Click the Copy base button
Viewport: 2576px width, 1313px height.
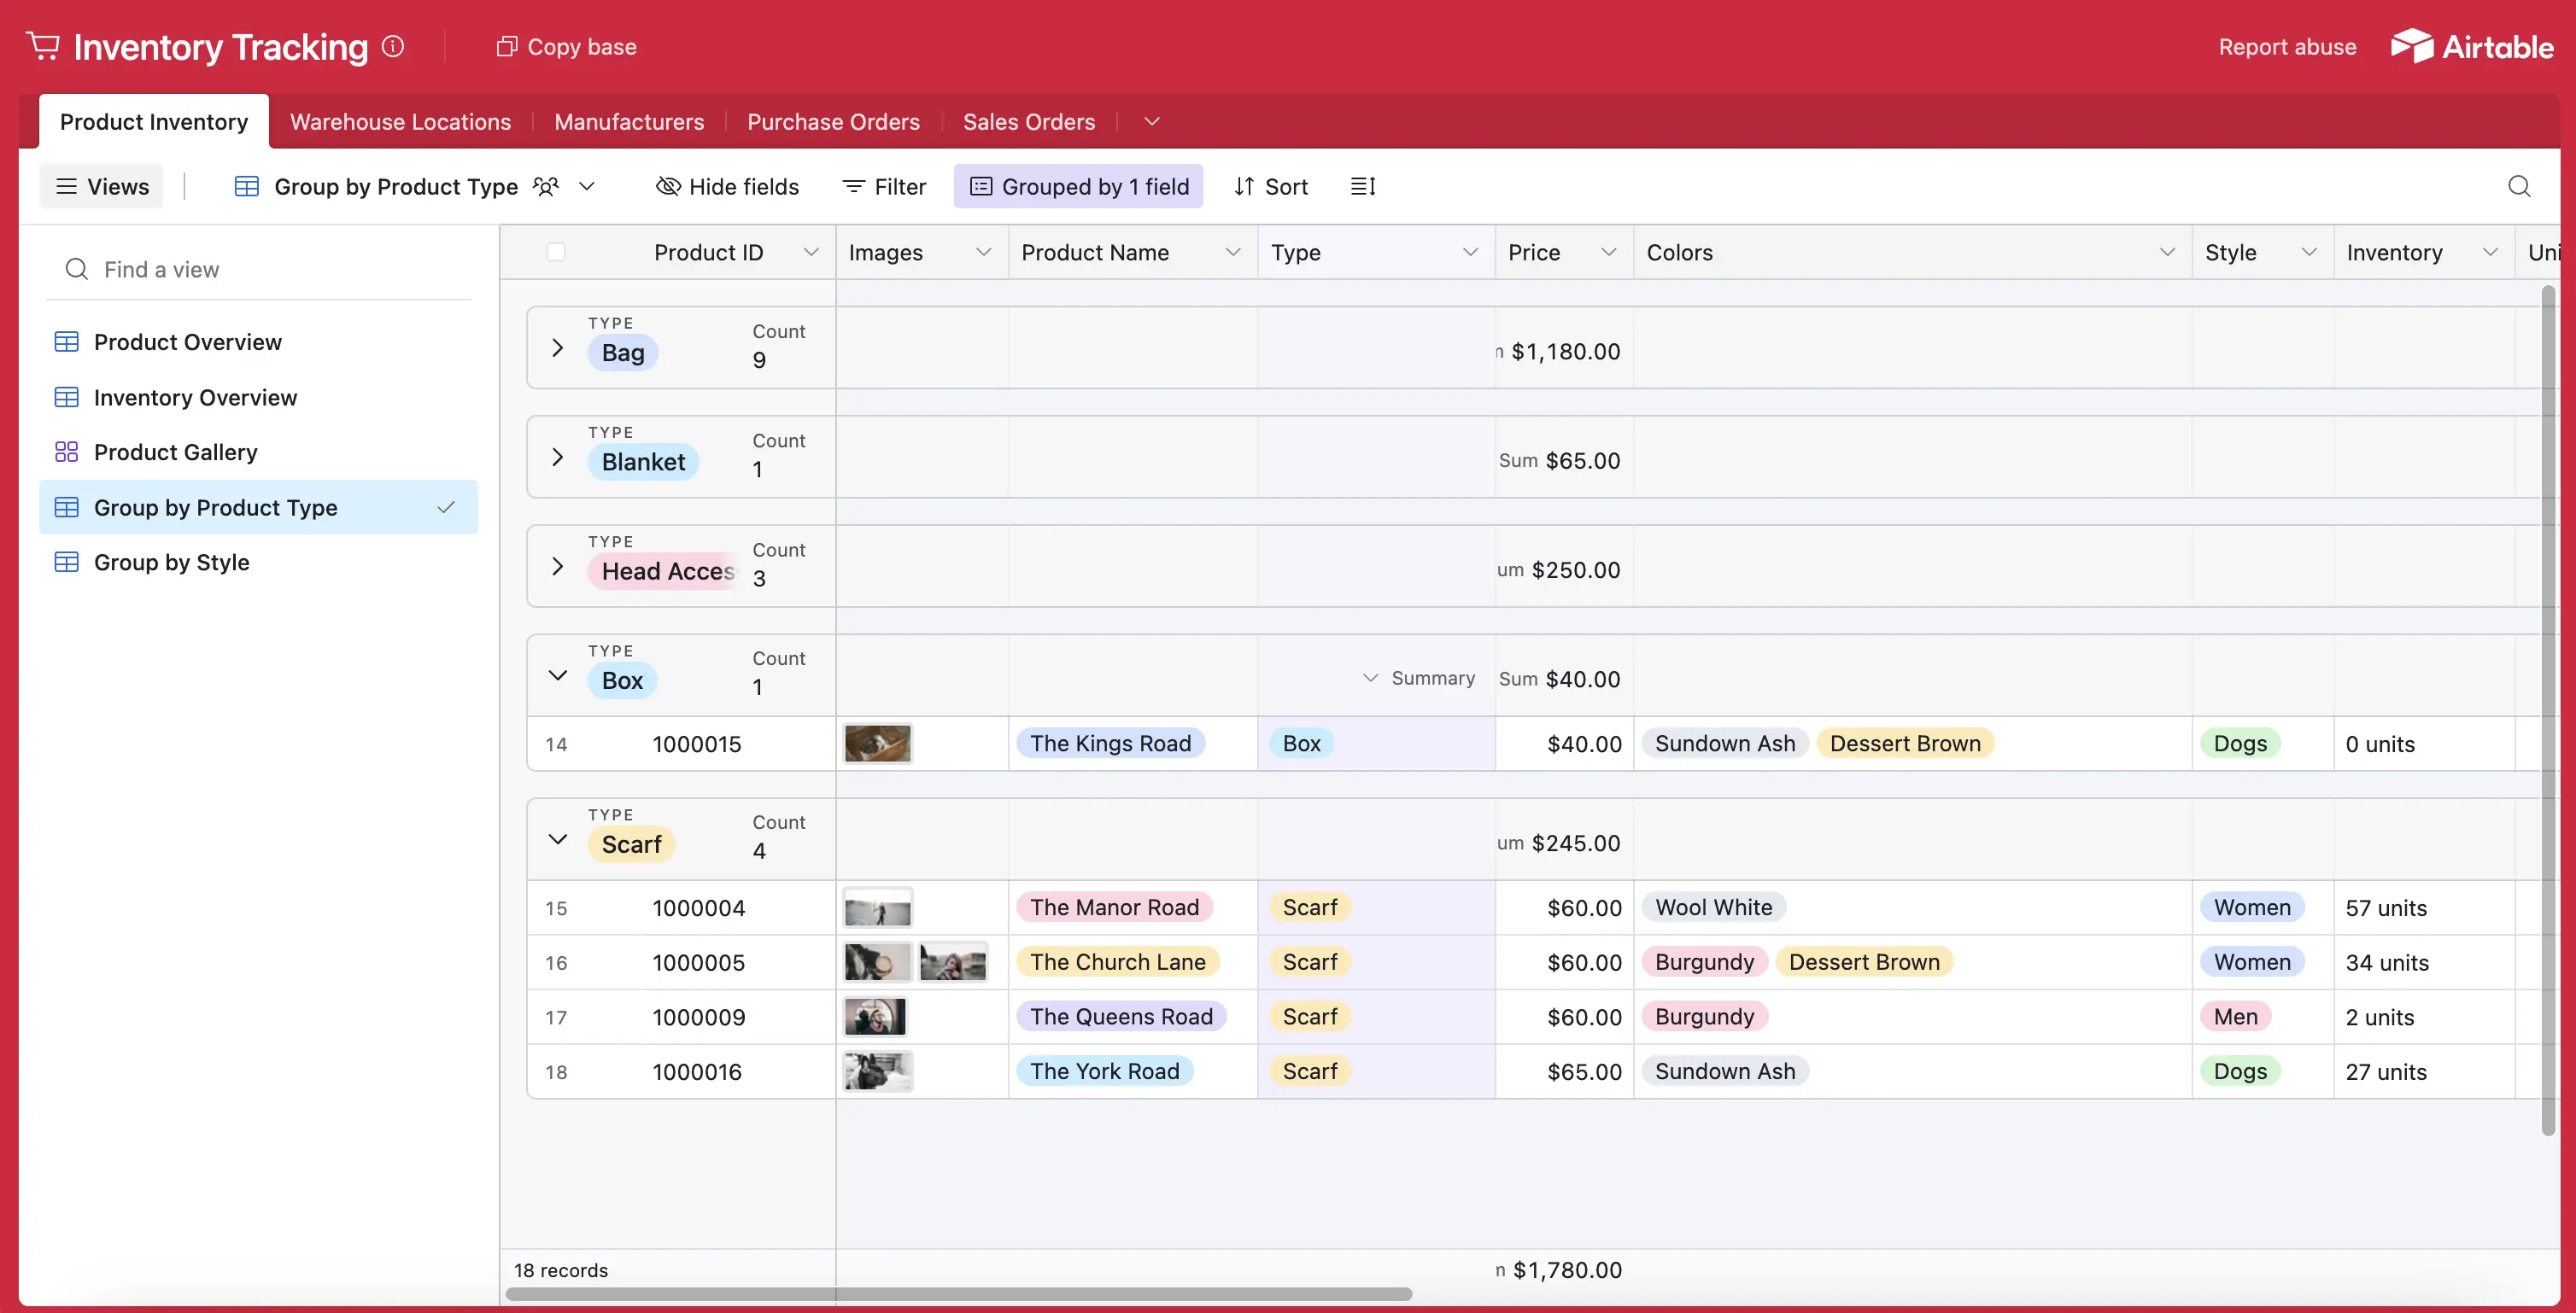[567, 47]
